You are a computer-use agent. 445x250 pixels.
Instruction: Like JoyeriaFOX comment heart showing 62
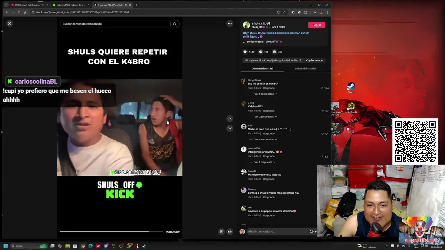pos(323,157)
